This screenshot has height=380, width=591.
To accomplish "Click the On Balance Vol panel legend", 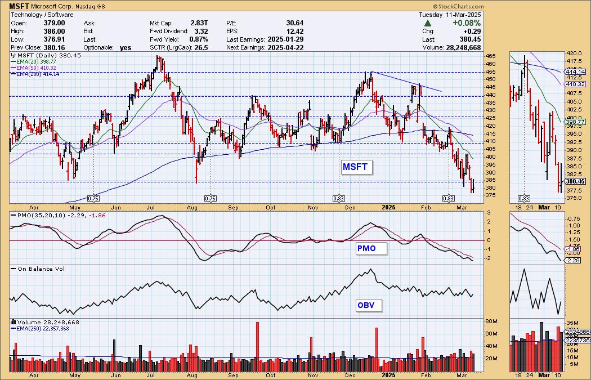I will click(38, 269).
